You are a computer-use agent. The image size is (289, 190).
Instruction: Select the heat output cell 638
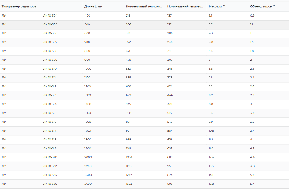(x=128, y=86)
